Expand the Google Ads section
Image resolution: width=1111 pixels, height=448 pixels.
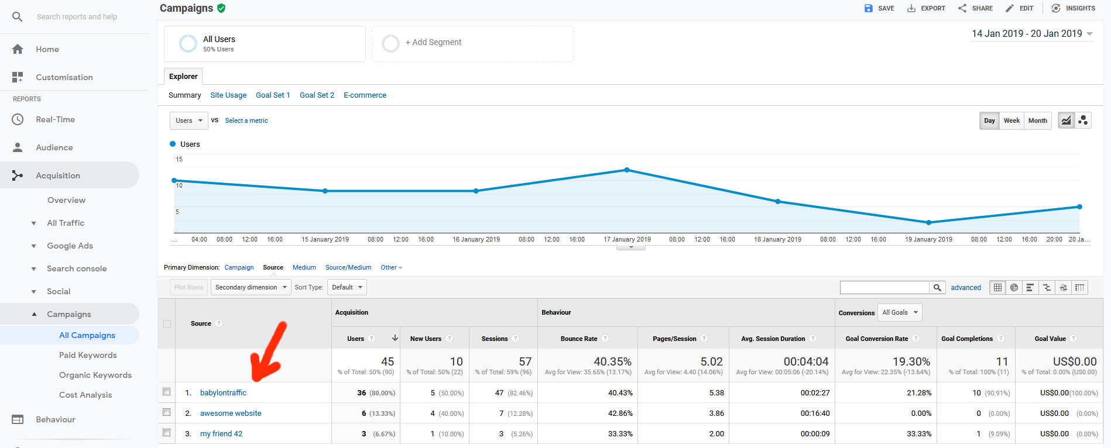(34, 246)
